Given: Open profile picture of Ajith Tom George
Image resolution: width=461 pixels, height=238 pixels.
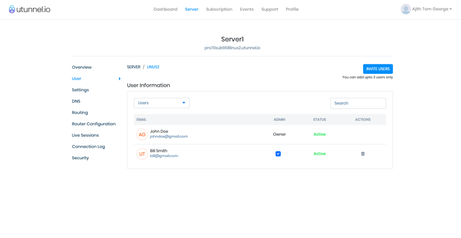Looking at the screenshot, I should (x=406, y=9).
